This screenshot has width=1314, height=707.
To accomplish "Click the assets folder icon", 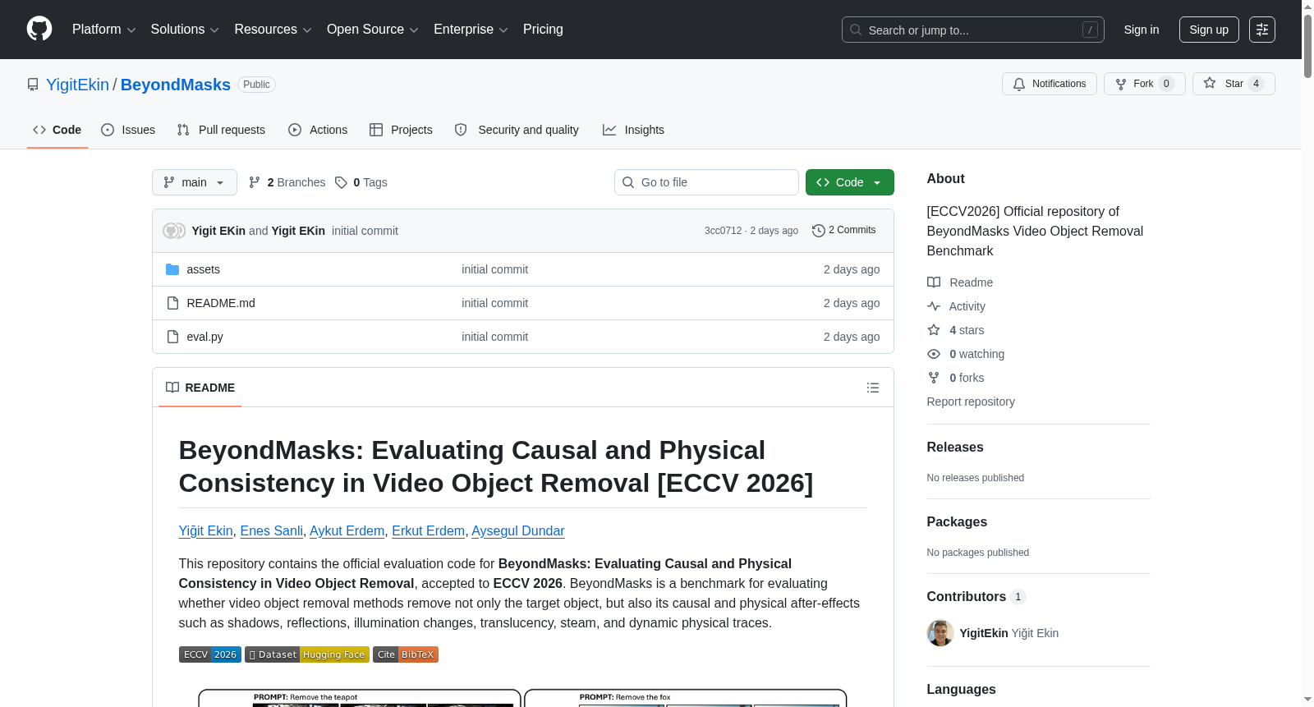I will (x=172, y=269).
